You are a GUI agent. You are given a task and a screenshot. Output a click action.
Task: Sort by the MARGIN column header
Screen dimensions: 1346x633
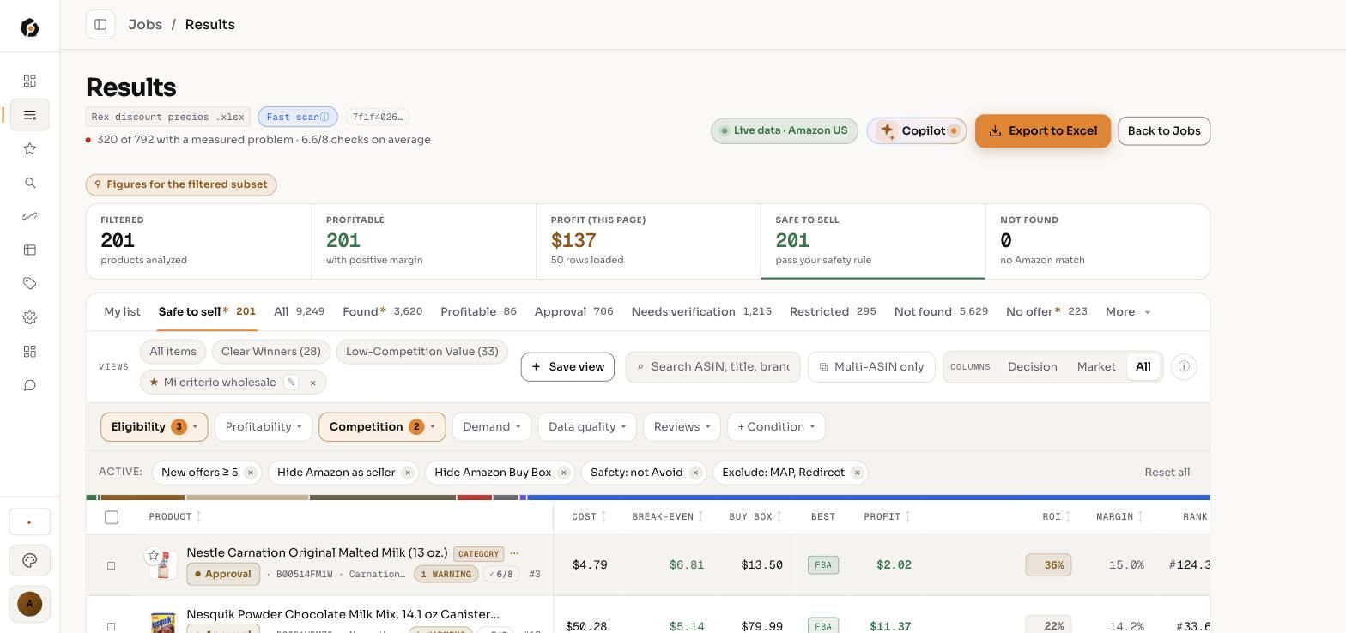1120,516
